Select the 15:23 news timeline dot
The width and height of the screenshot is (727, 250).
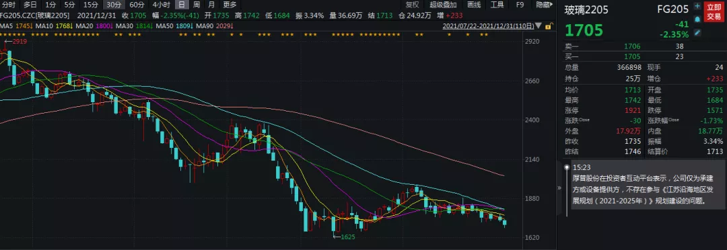point(566,167)
